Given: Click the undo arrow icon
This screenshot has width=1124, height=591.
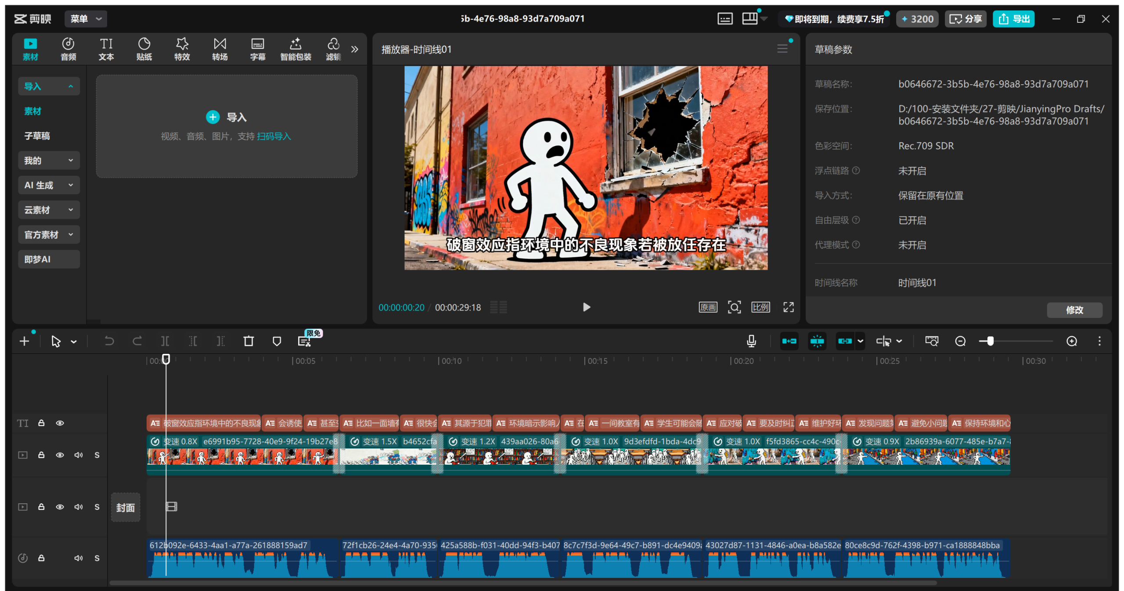Looking at the screenshot, I should pos(109,341).
